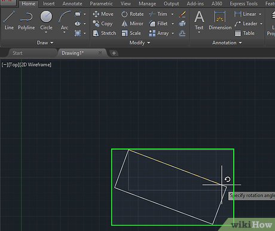Activate the Trim tool
This screenshot has width=275, height=231.
point(158,14)
